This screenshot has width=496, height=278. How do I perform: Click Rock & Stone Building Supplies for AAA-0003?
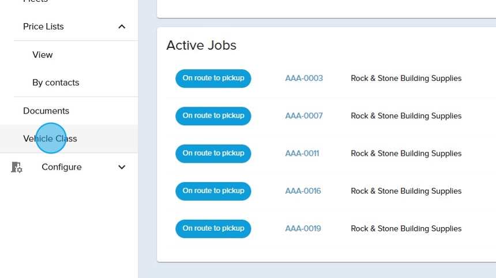(406, 78)
